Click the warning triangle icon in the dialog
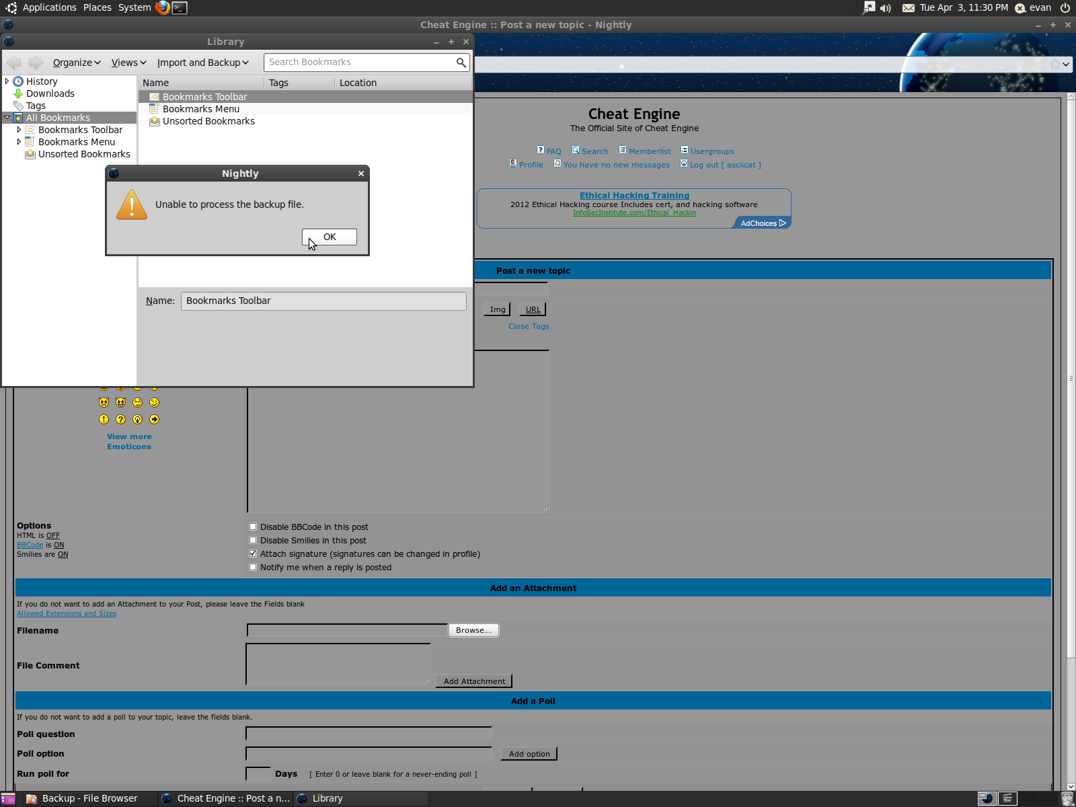This screenshot has width=1076, height=807. (132, 205)
